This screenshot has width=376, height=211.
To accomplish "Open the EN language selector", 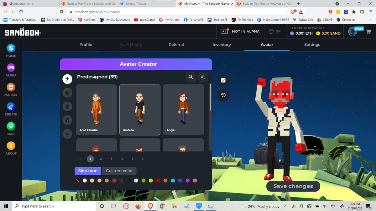I will (x=275, y=32).
